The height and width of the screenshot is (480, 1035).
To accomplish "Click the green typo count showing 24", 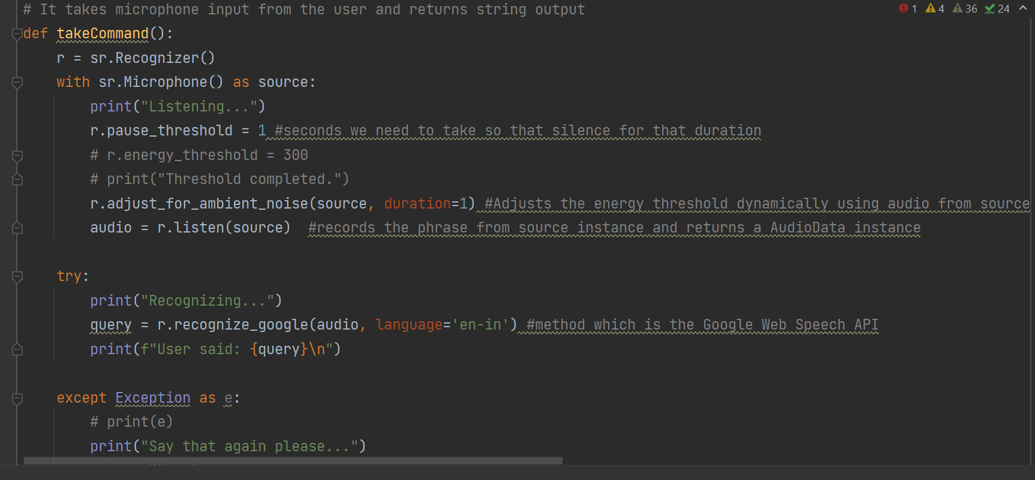I will pyautogui.click(x=997, y=8).
